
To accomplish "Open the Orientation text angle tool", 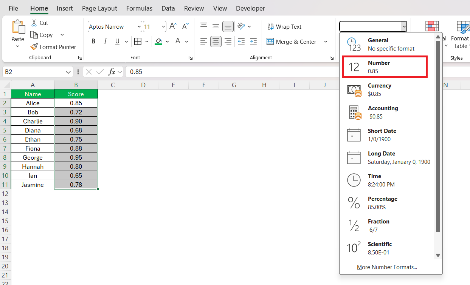I will click(241, 26).
